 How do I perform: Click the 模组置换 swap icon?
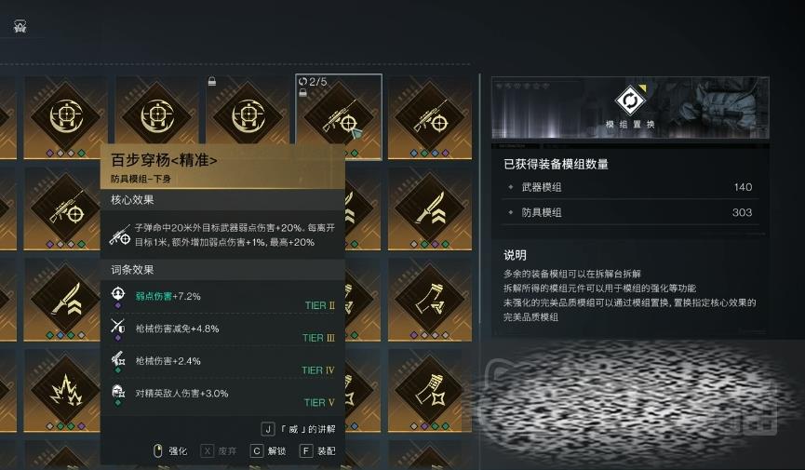pos(630,101)
